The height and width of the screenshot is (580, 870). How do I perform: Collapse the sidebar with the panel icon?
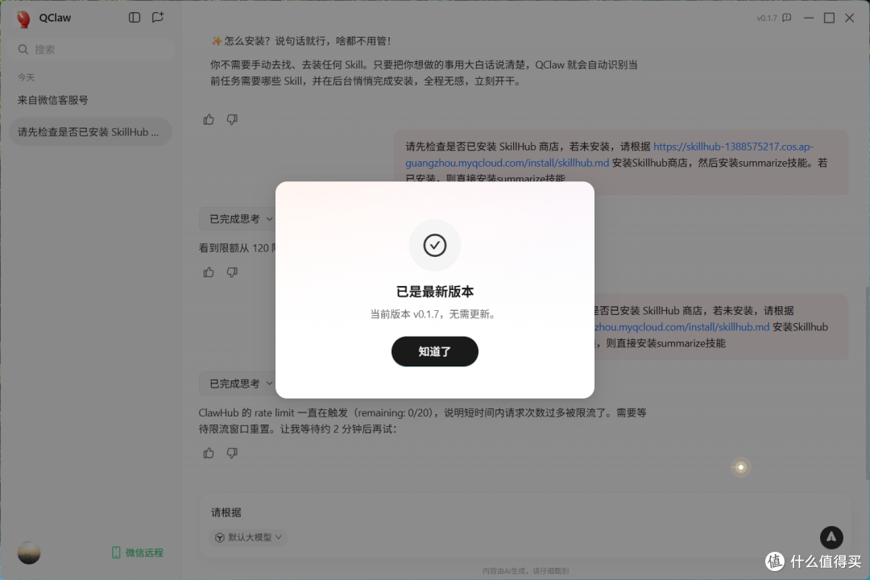[x=135, y=17]
